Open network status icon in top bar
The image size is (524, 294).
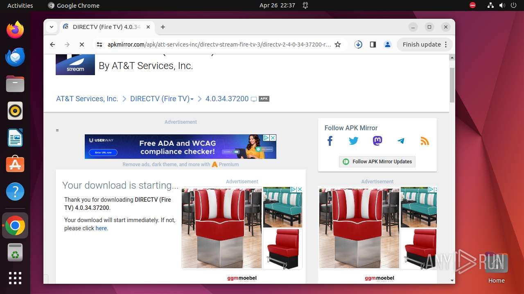[x=490, y=5]
